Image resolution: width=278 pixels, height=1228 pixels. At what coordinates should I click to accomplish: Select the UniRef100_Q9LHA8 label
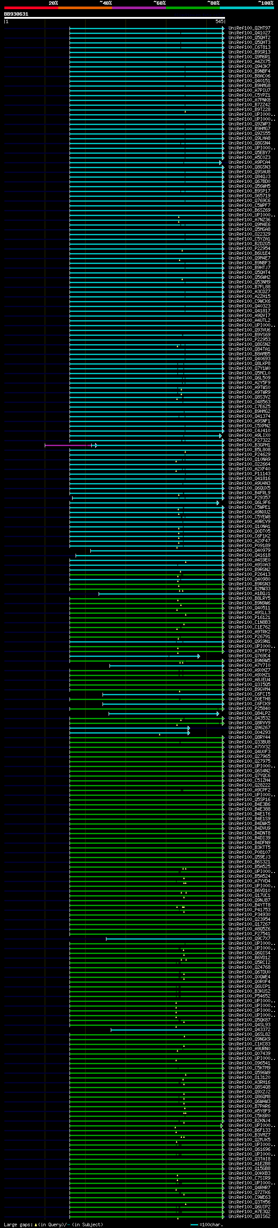coord(249,138)
